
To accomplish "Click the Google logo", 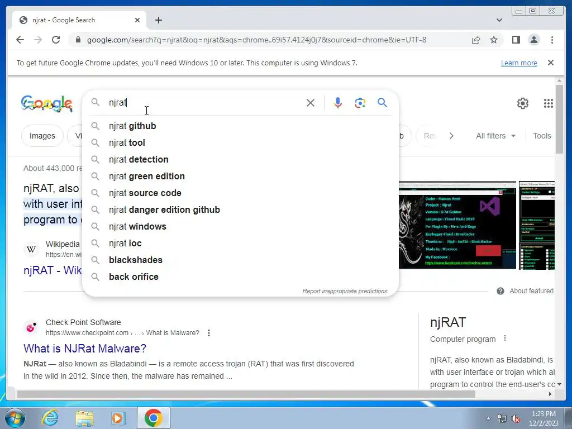I will 47,103.
